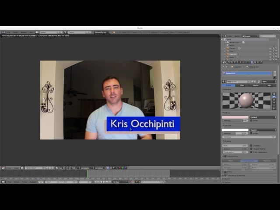Image resolution: width=280 pixels, height=210 pixels.
Task: Show the blue channel in image editor
Action: point(126,168)
